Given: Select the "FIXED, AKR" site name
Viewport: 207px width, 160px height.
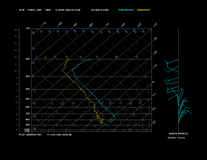Looking at the screenshot, I should click(34, 10).
